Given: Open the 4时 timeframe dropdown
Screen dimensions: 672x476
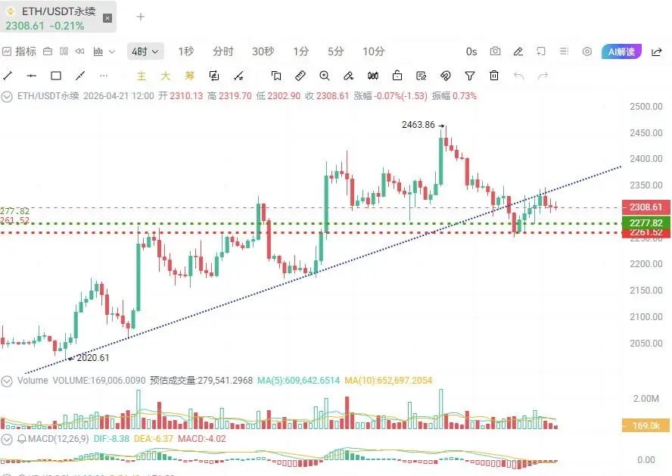Looking at the screenshot, I should [x=145, y=51].
